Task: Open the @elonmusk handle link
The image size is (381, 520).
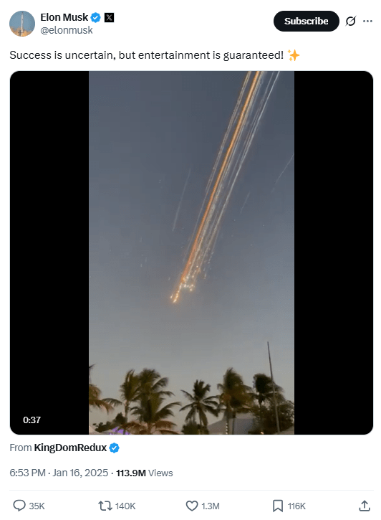Action: point(67,30)
